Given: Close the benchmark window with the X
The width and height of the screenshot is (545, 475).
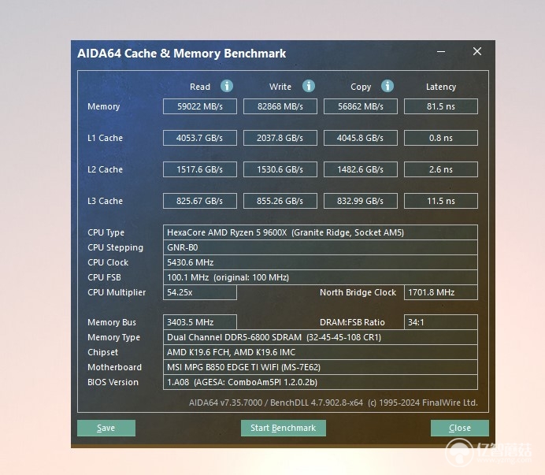Looking at the screenshot, I should click(x=477, y=51).
